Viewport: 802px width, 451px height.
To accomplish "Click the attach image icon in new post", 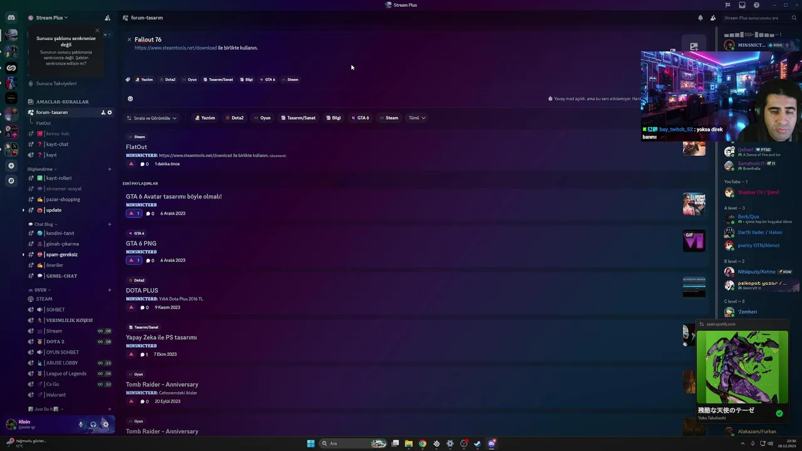I will coord(694,47).
